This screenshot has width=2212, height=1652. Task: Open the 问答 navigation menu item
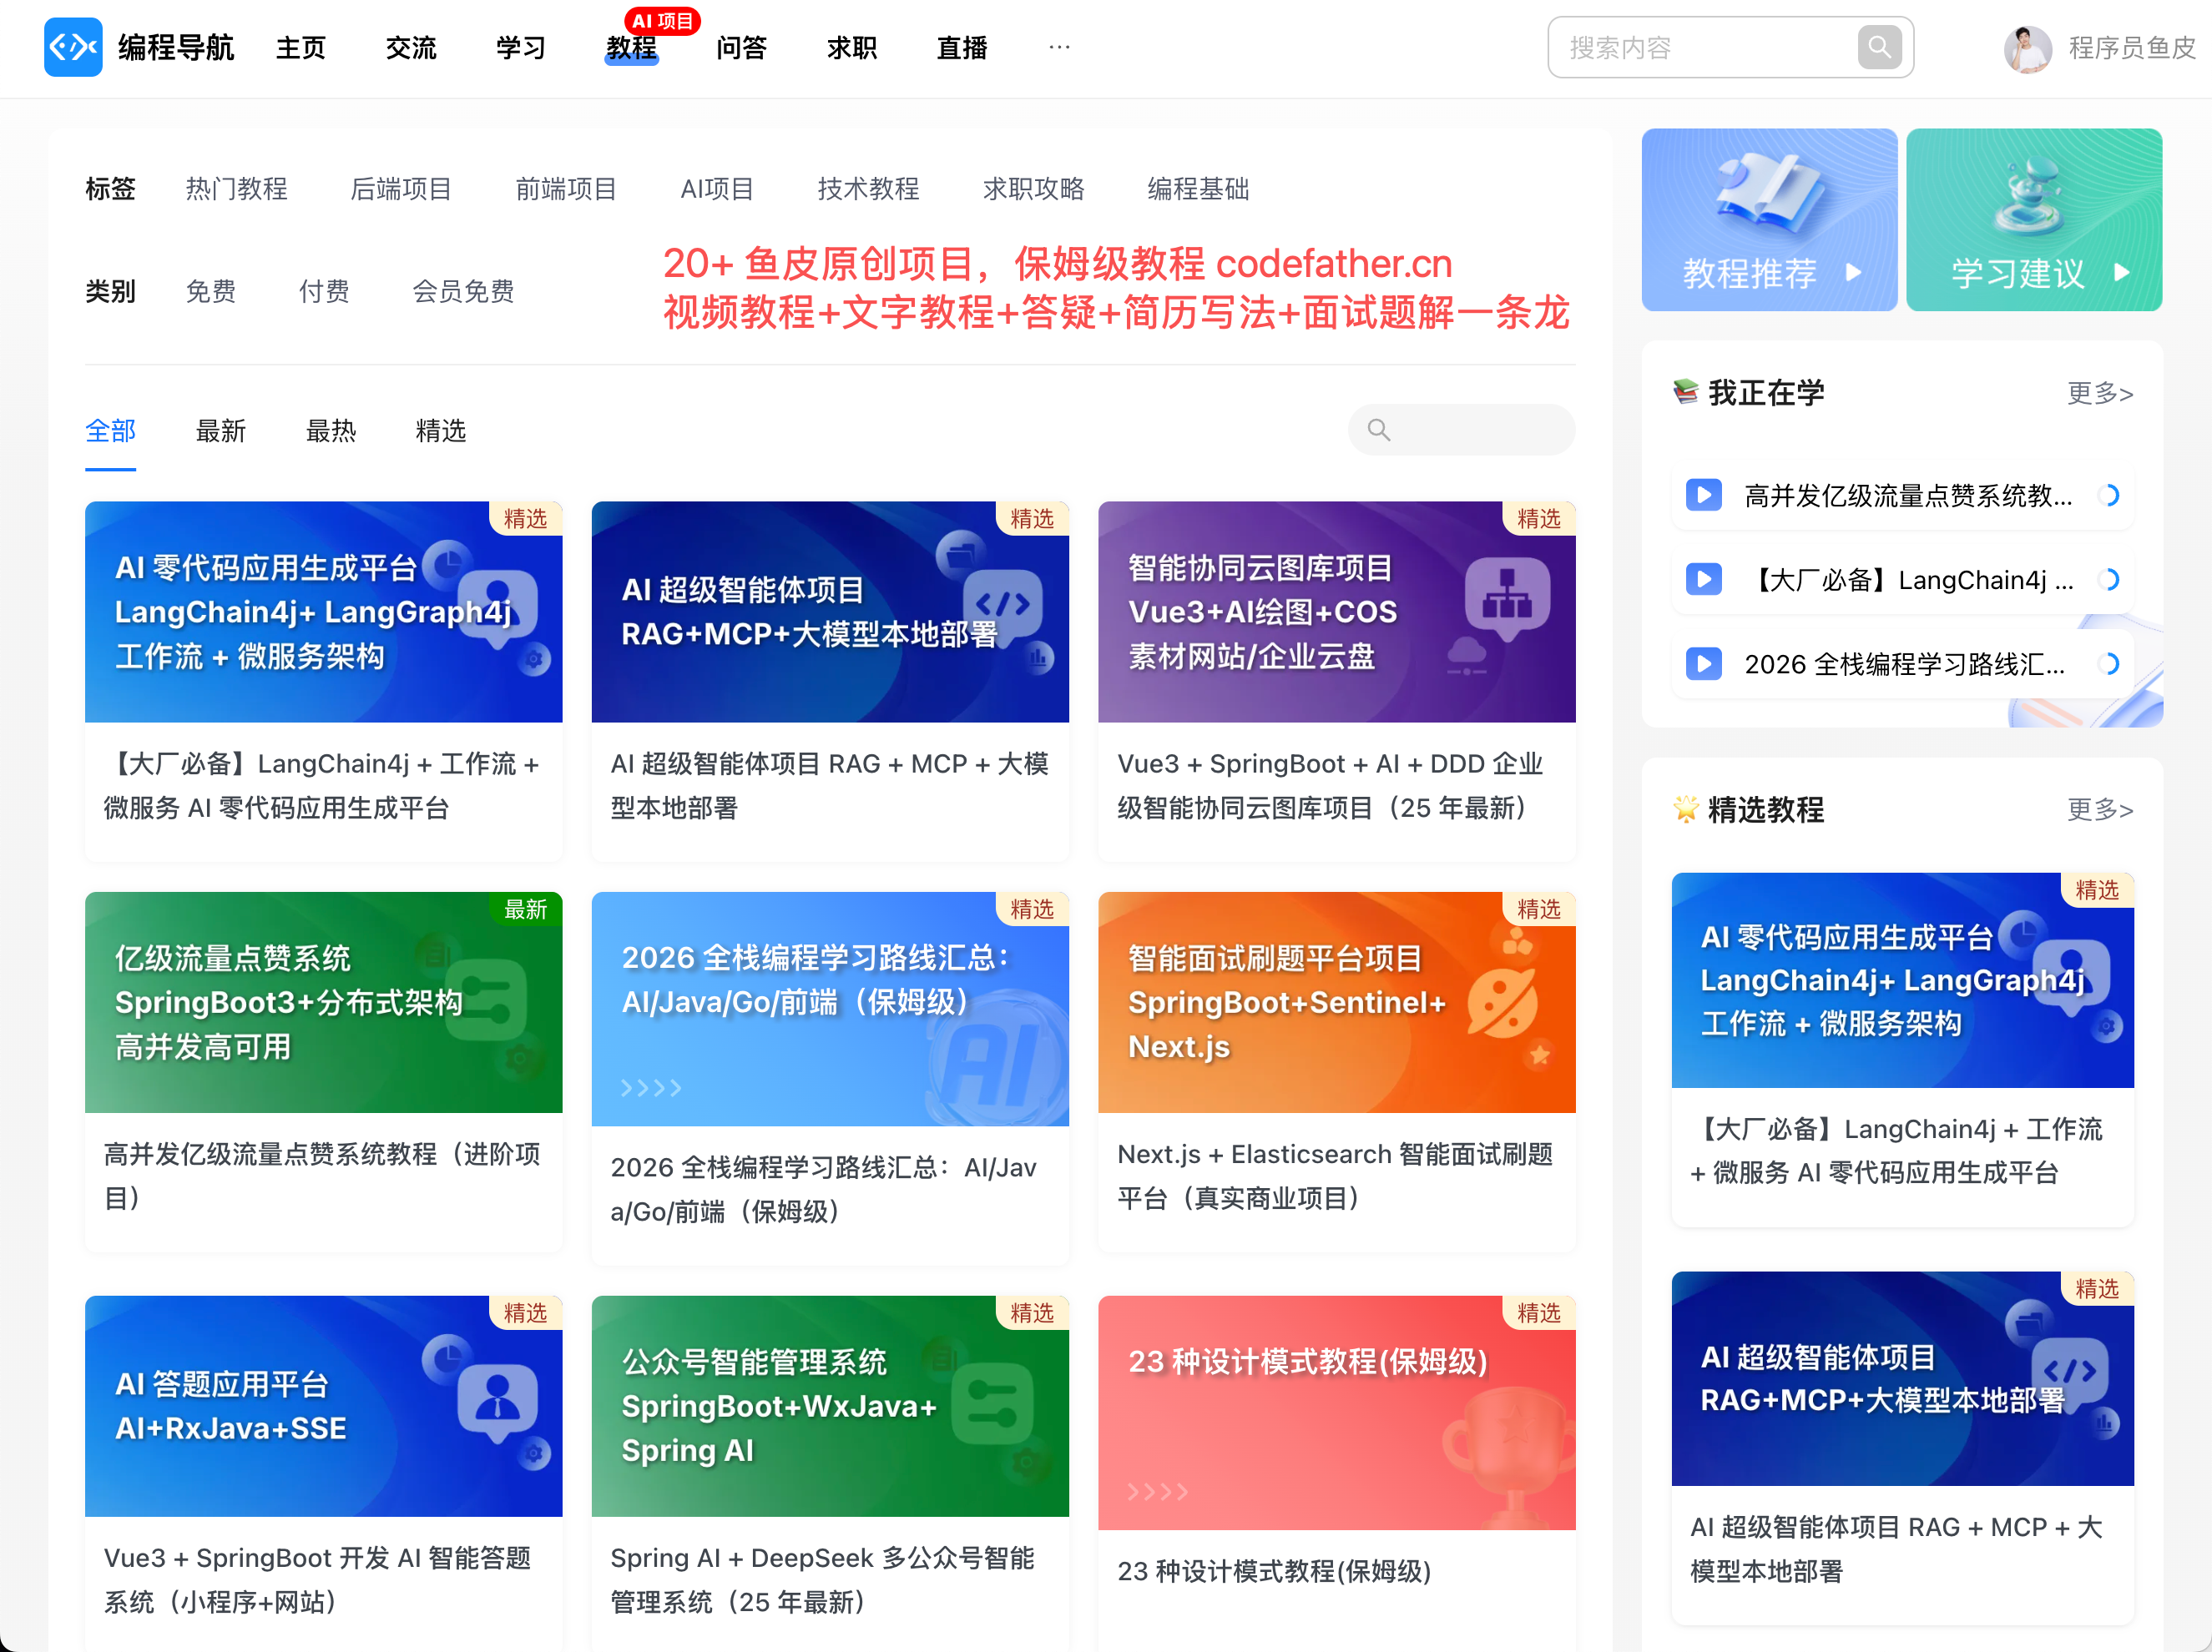click(x=741, y=48)
